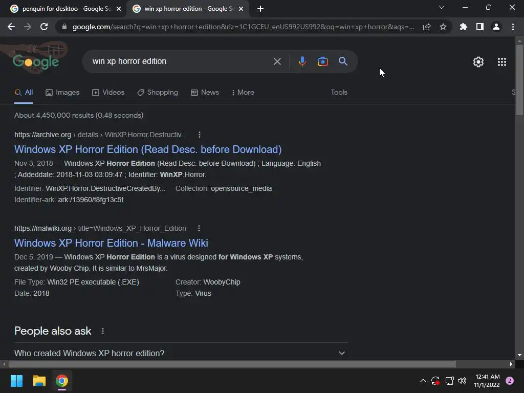Open File Explorer from the taskbar
This screenshot has height=393, width=524.
tap(39, 381)
